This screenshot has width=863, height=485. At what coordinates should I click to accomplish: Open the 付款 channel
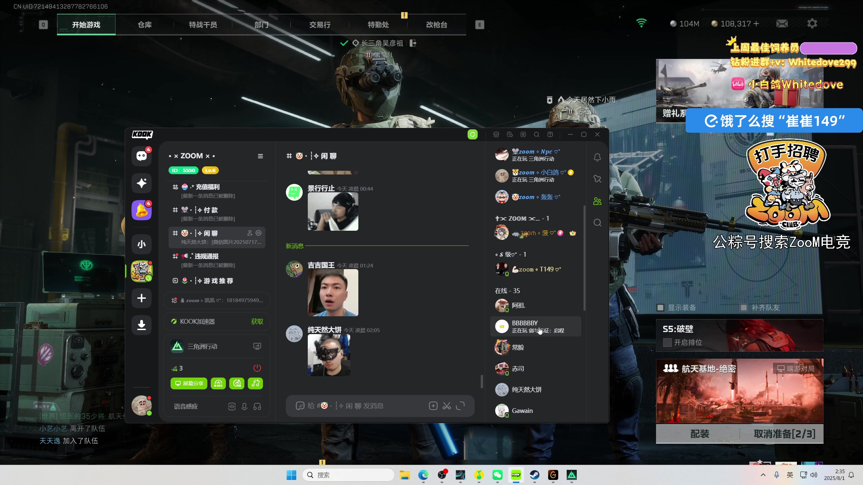[x=217, y=214]
